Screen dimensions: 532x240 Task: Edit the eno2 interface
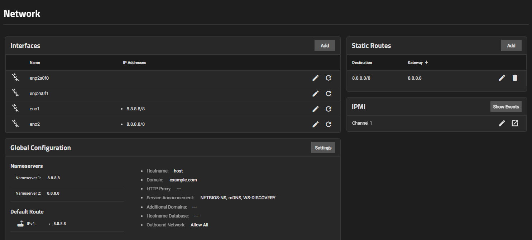tap(315, 124)
